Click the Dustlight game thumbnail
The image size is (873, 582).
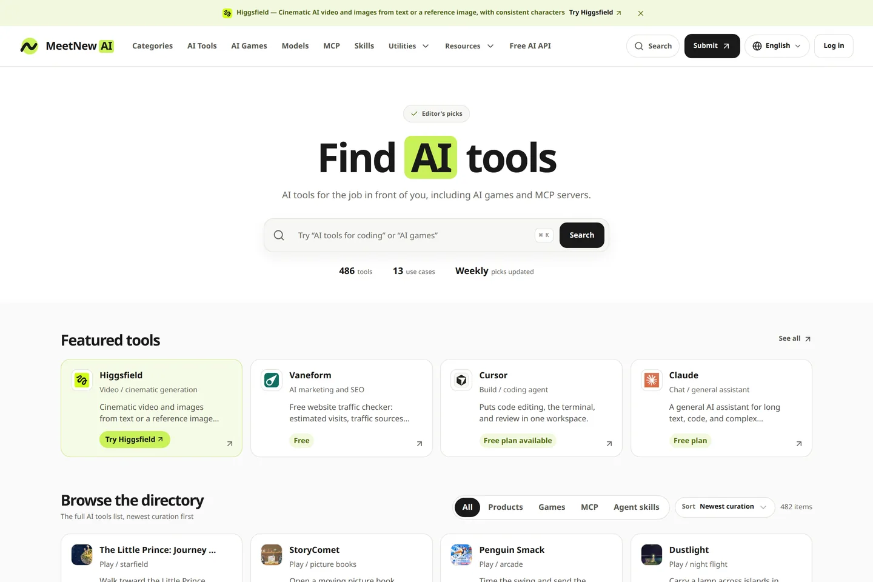coord(652,555)
